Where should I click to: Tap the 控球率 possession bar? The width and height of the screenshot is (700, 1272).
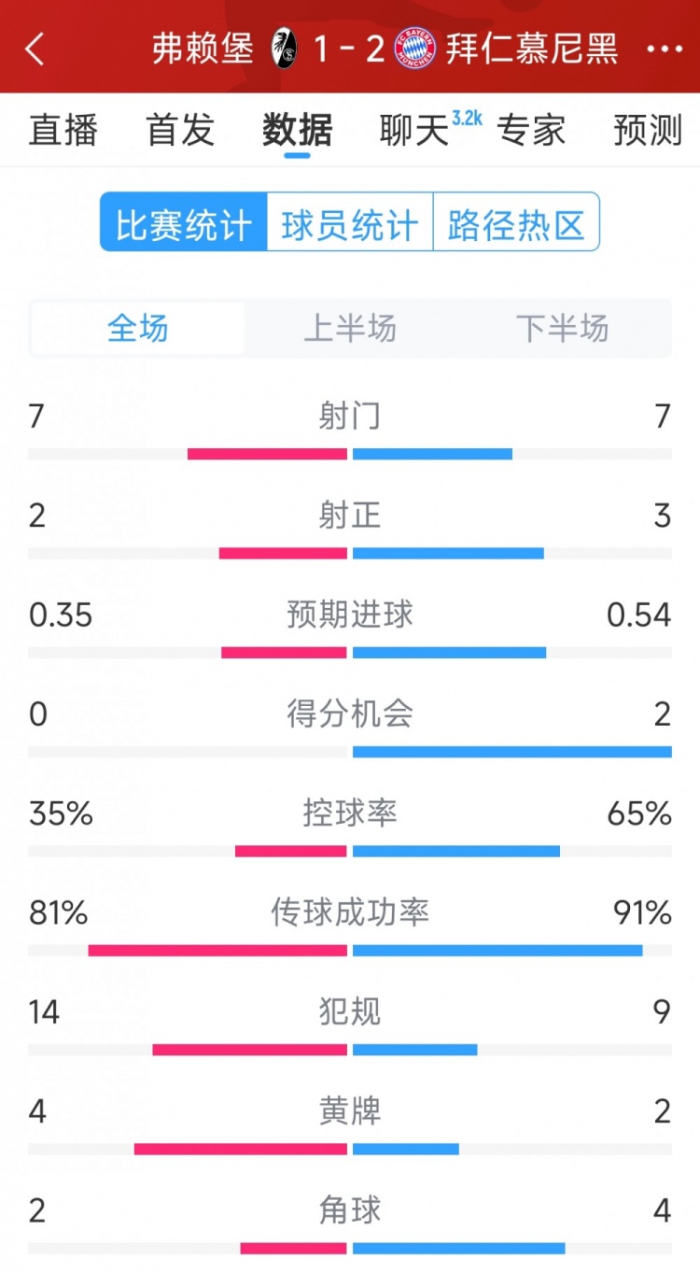(350, 850)
